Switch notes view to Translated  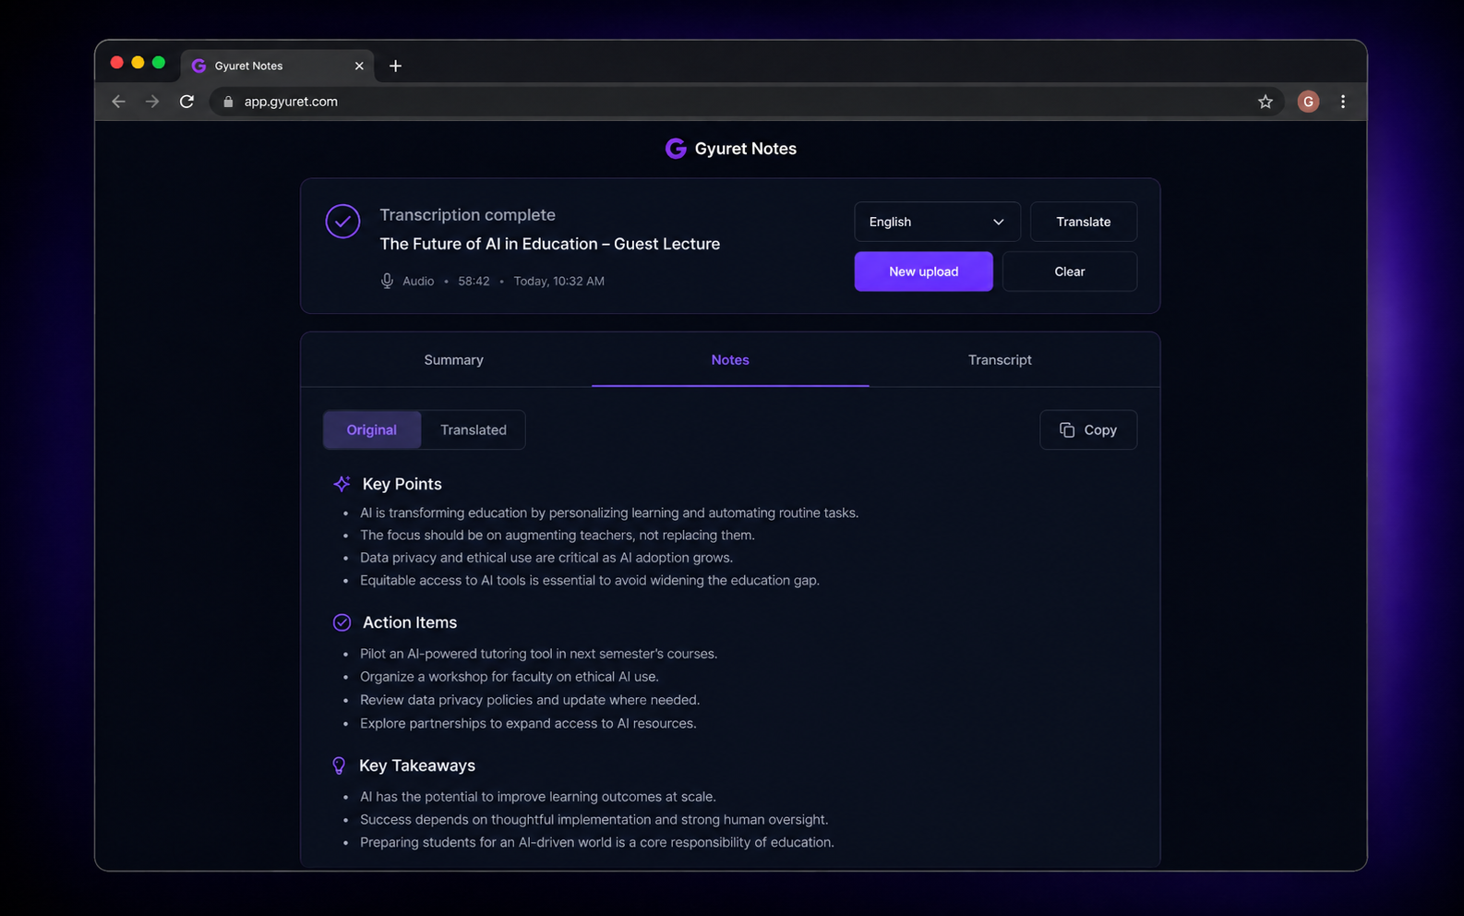coord(474,430)
